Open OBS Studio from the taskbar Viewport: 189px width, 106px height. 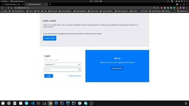coord(92,103)
